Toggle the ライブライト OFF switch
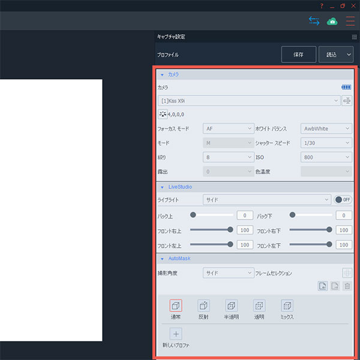This screenshot has height=360, width=360. [343, 200]
